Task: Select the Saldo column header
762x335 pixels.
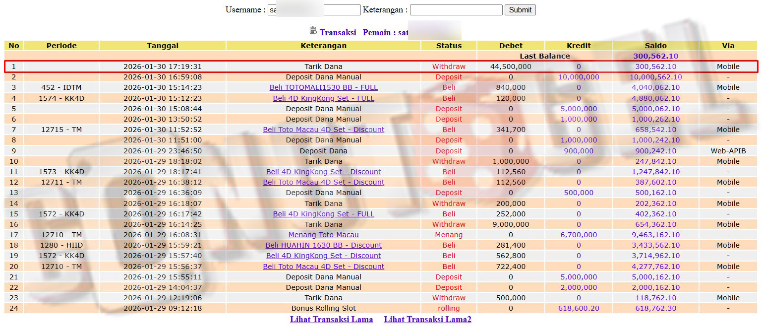Action: coord(655,46)
